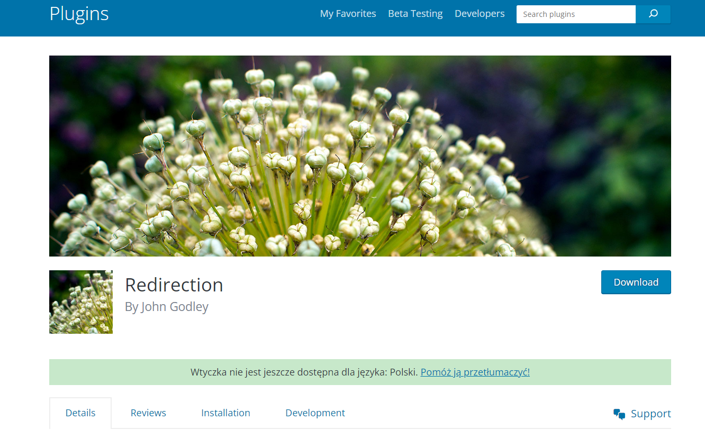Click the Redirection plugin title

(x=174, y=285)
